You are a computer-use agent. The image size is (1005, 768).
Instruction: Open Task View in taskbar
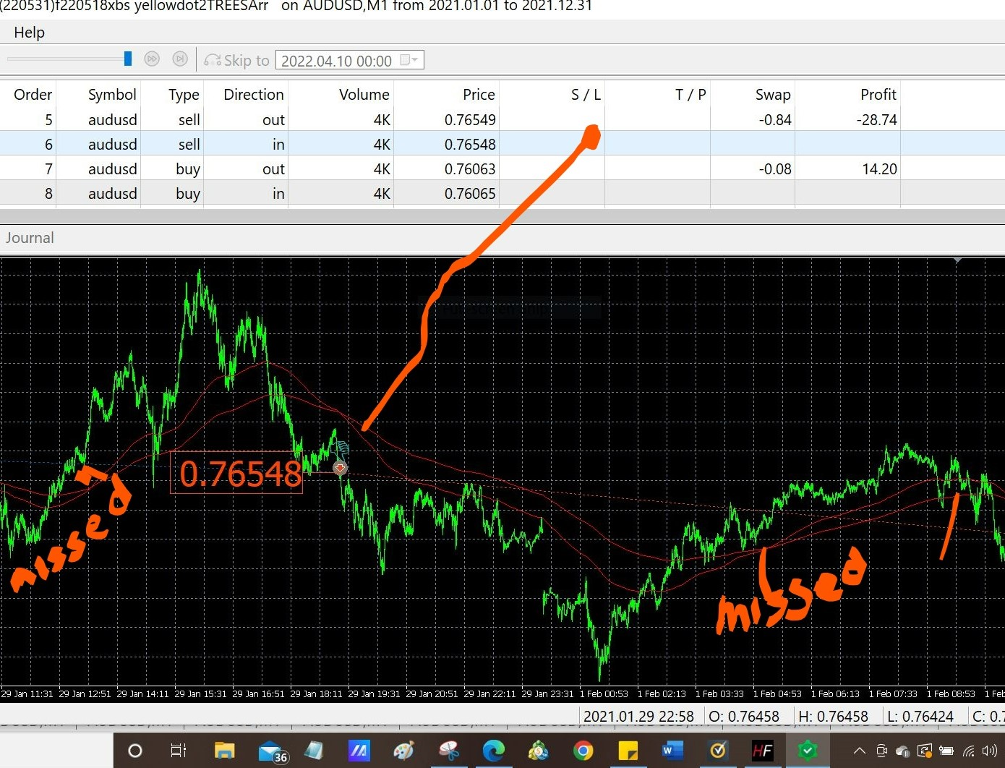178,751
